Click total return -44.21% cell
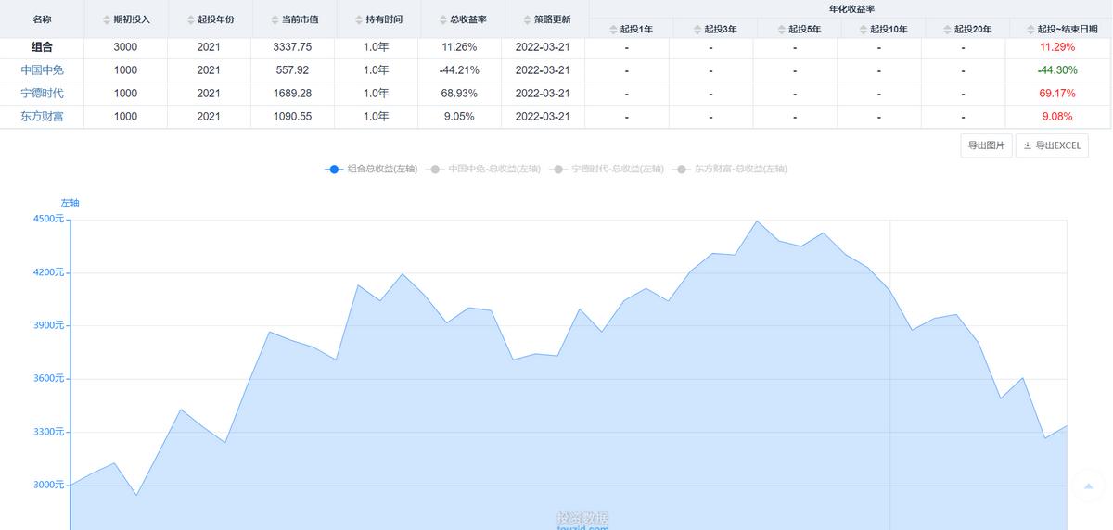This screenshot has height=530, width=1113. [x=459, y=69]
